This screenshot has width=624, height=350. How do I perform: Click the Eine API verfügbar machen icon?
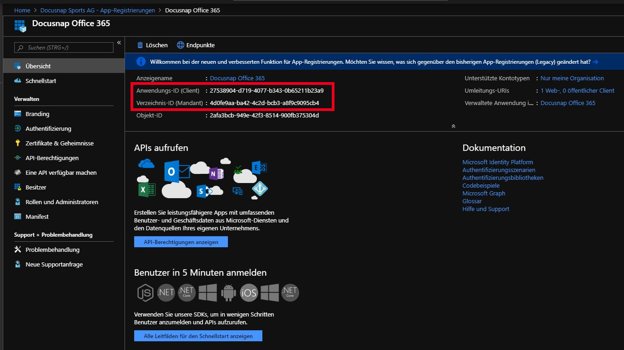point(18,172)
